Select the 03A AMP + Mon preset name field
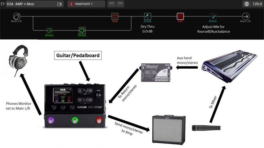Image resolution: width=264 pixels, height=148 pixels. coord(35,4)
